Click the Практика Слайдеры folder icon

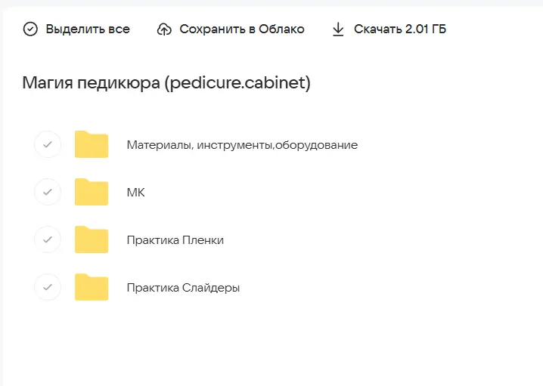click(x=92, y=287)
